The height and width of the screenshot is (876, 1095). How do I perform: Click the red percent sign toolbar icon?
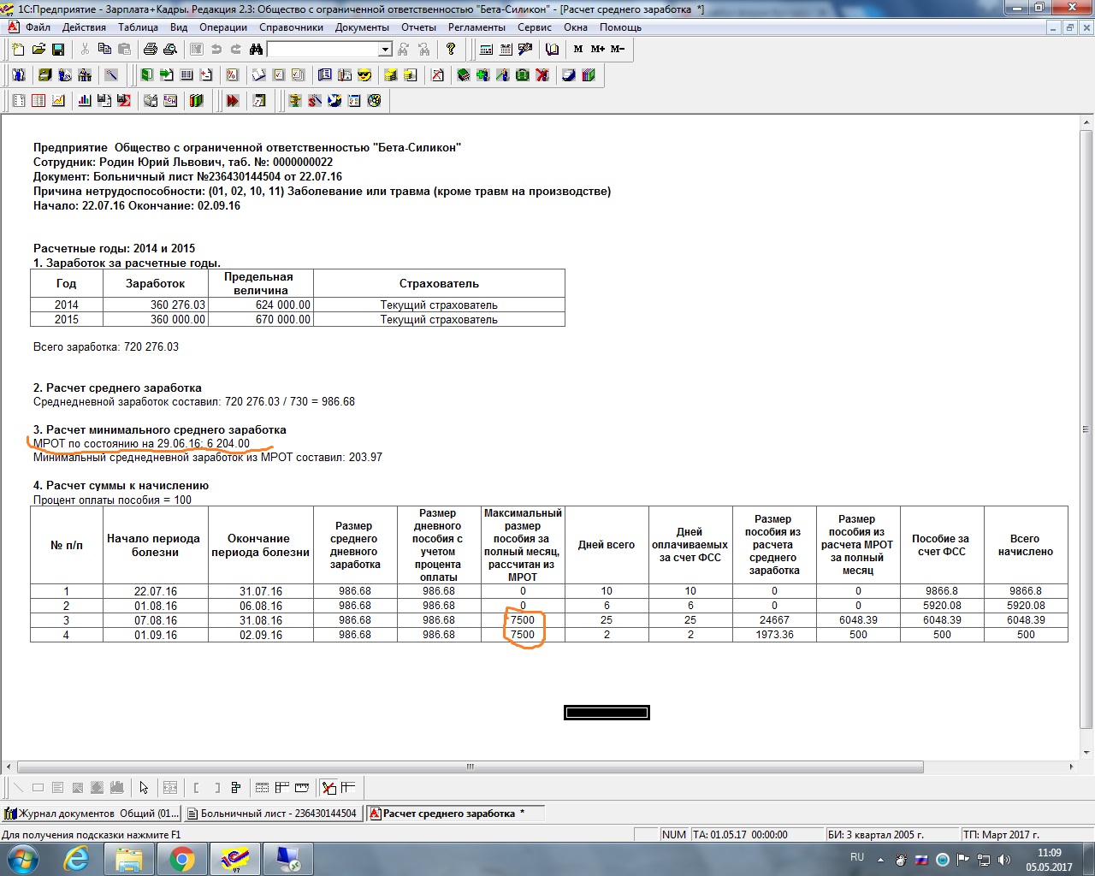[231, 75]
